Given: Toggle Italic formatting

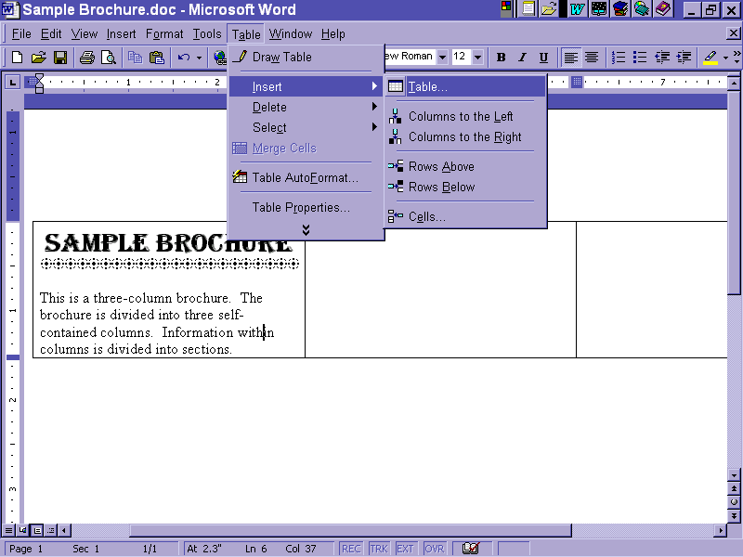Looking at the screenshot, I should tap(522, 58).
